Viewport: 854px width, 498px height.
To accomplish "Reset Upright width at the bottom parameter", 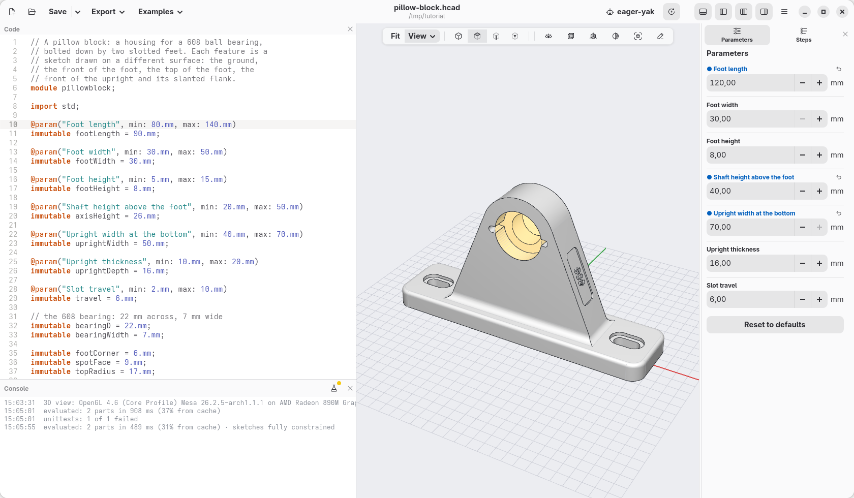I will (839, 213).
